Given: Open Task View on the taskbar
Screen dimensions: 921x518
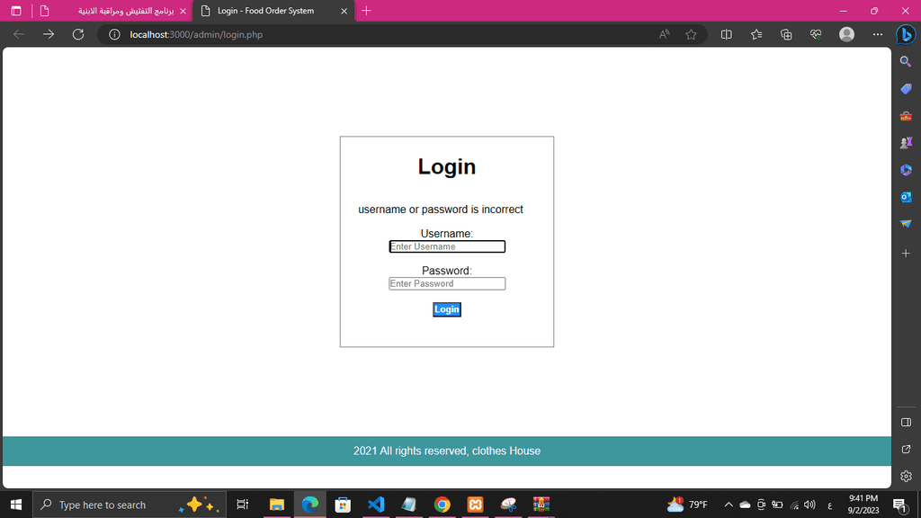Looking at the screenshot, I should click(x=242, y=505).
